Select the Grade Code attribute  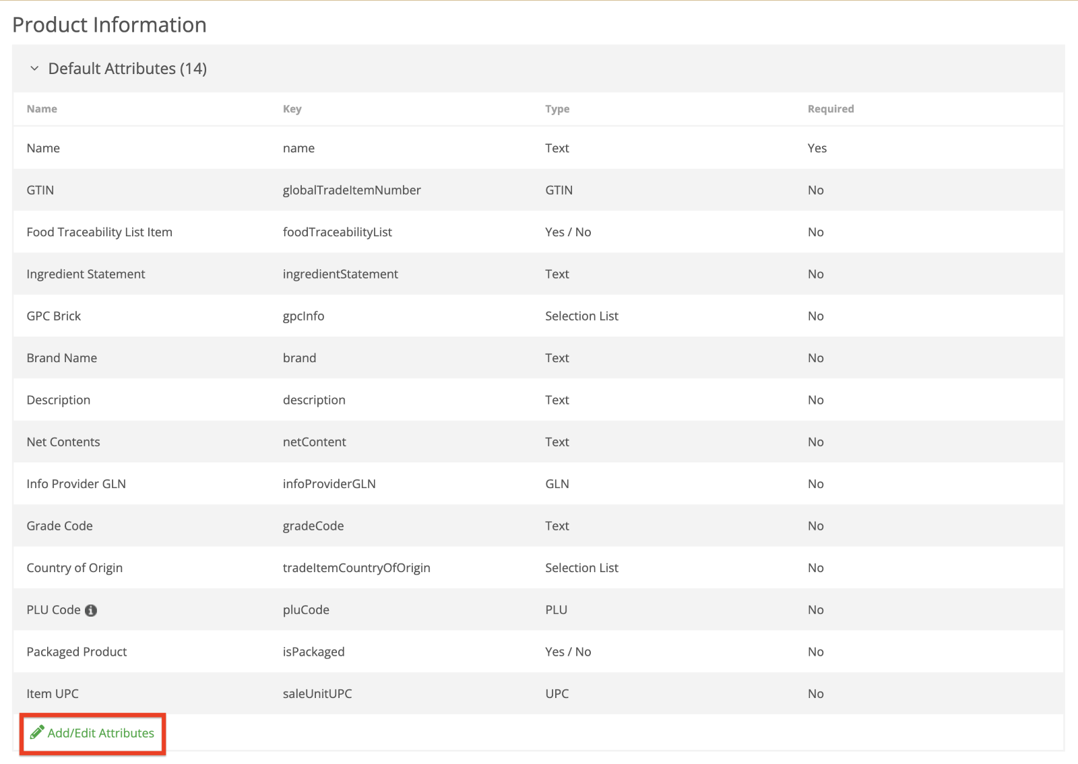click(60, 526)
